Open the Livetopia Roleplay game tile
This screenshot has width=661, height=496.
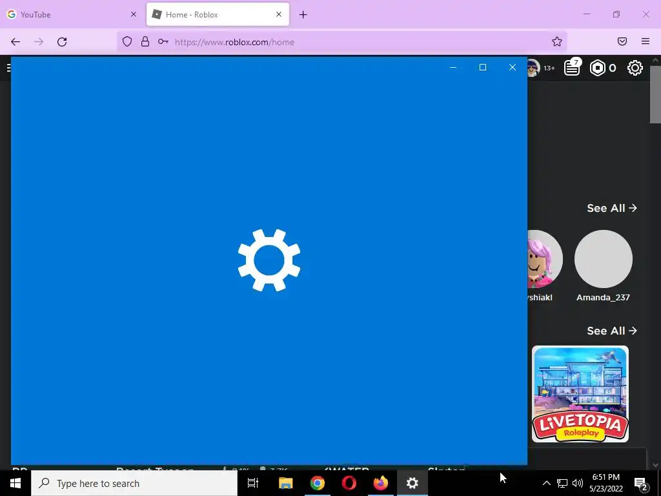(x=580, y=394)
